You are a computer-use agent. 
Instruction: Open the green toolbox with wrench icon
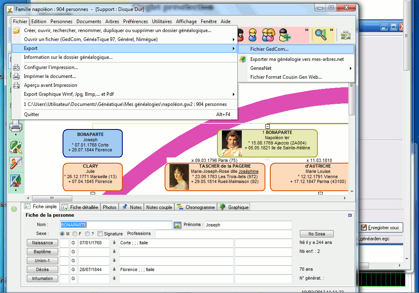[345, 35]
